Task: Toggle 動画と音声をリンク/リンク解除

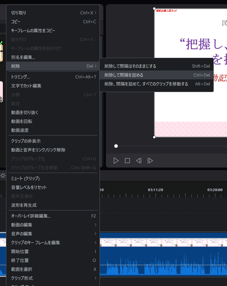Action: point(38,150)
